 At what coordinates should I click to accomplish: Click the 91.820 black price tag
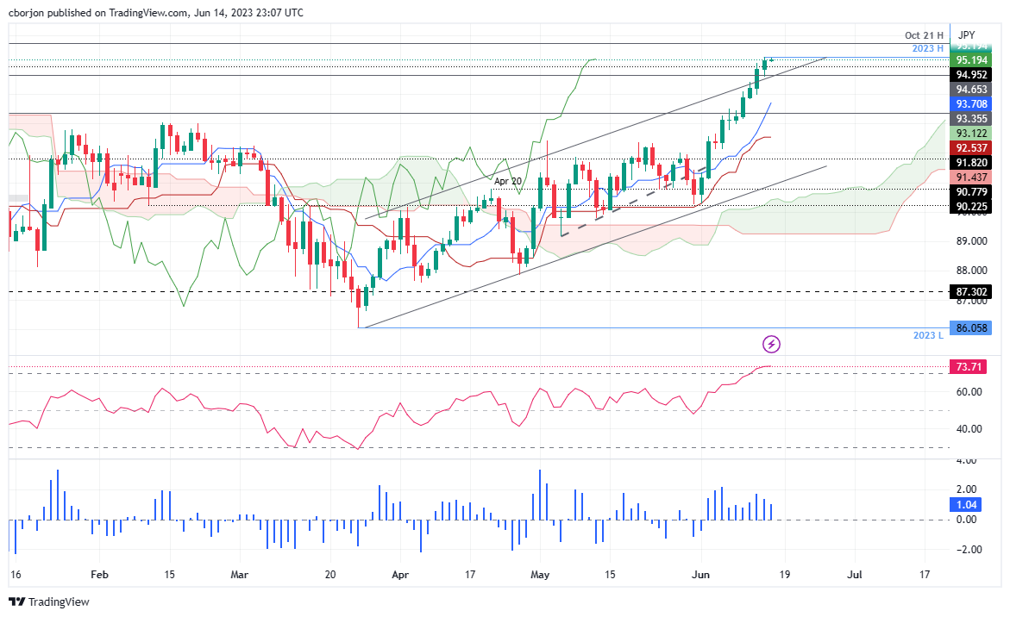point(970,162)
